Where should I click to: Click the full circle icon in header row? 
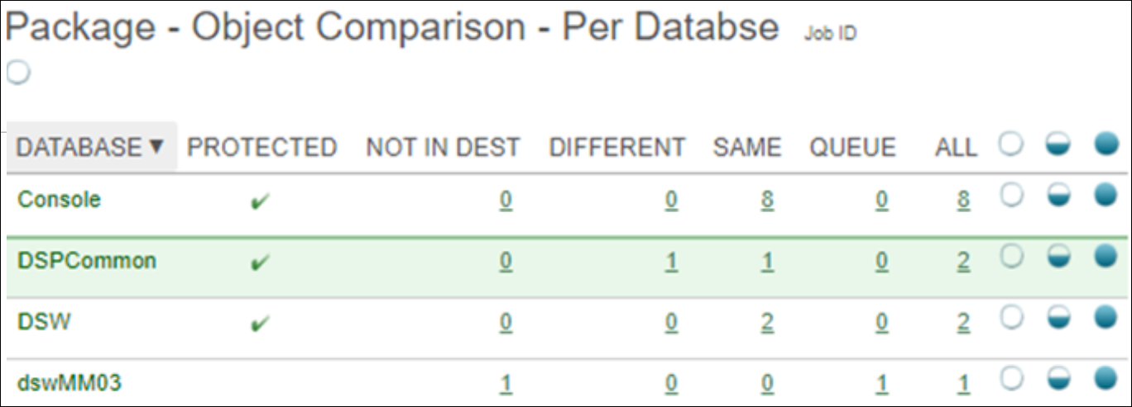coord(1105,144)
